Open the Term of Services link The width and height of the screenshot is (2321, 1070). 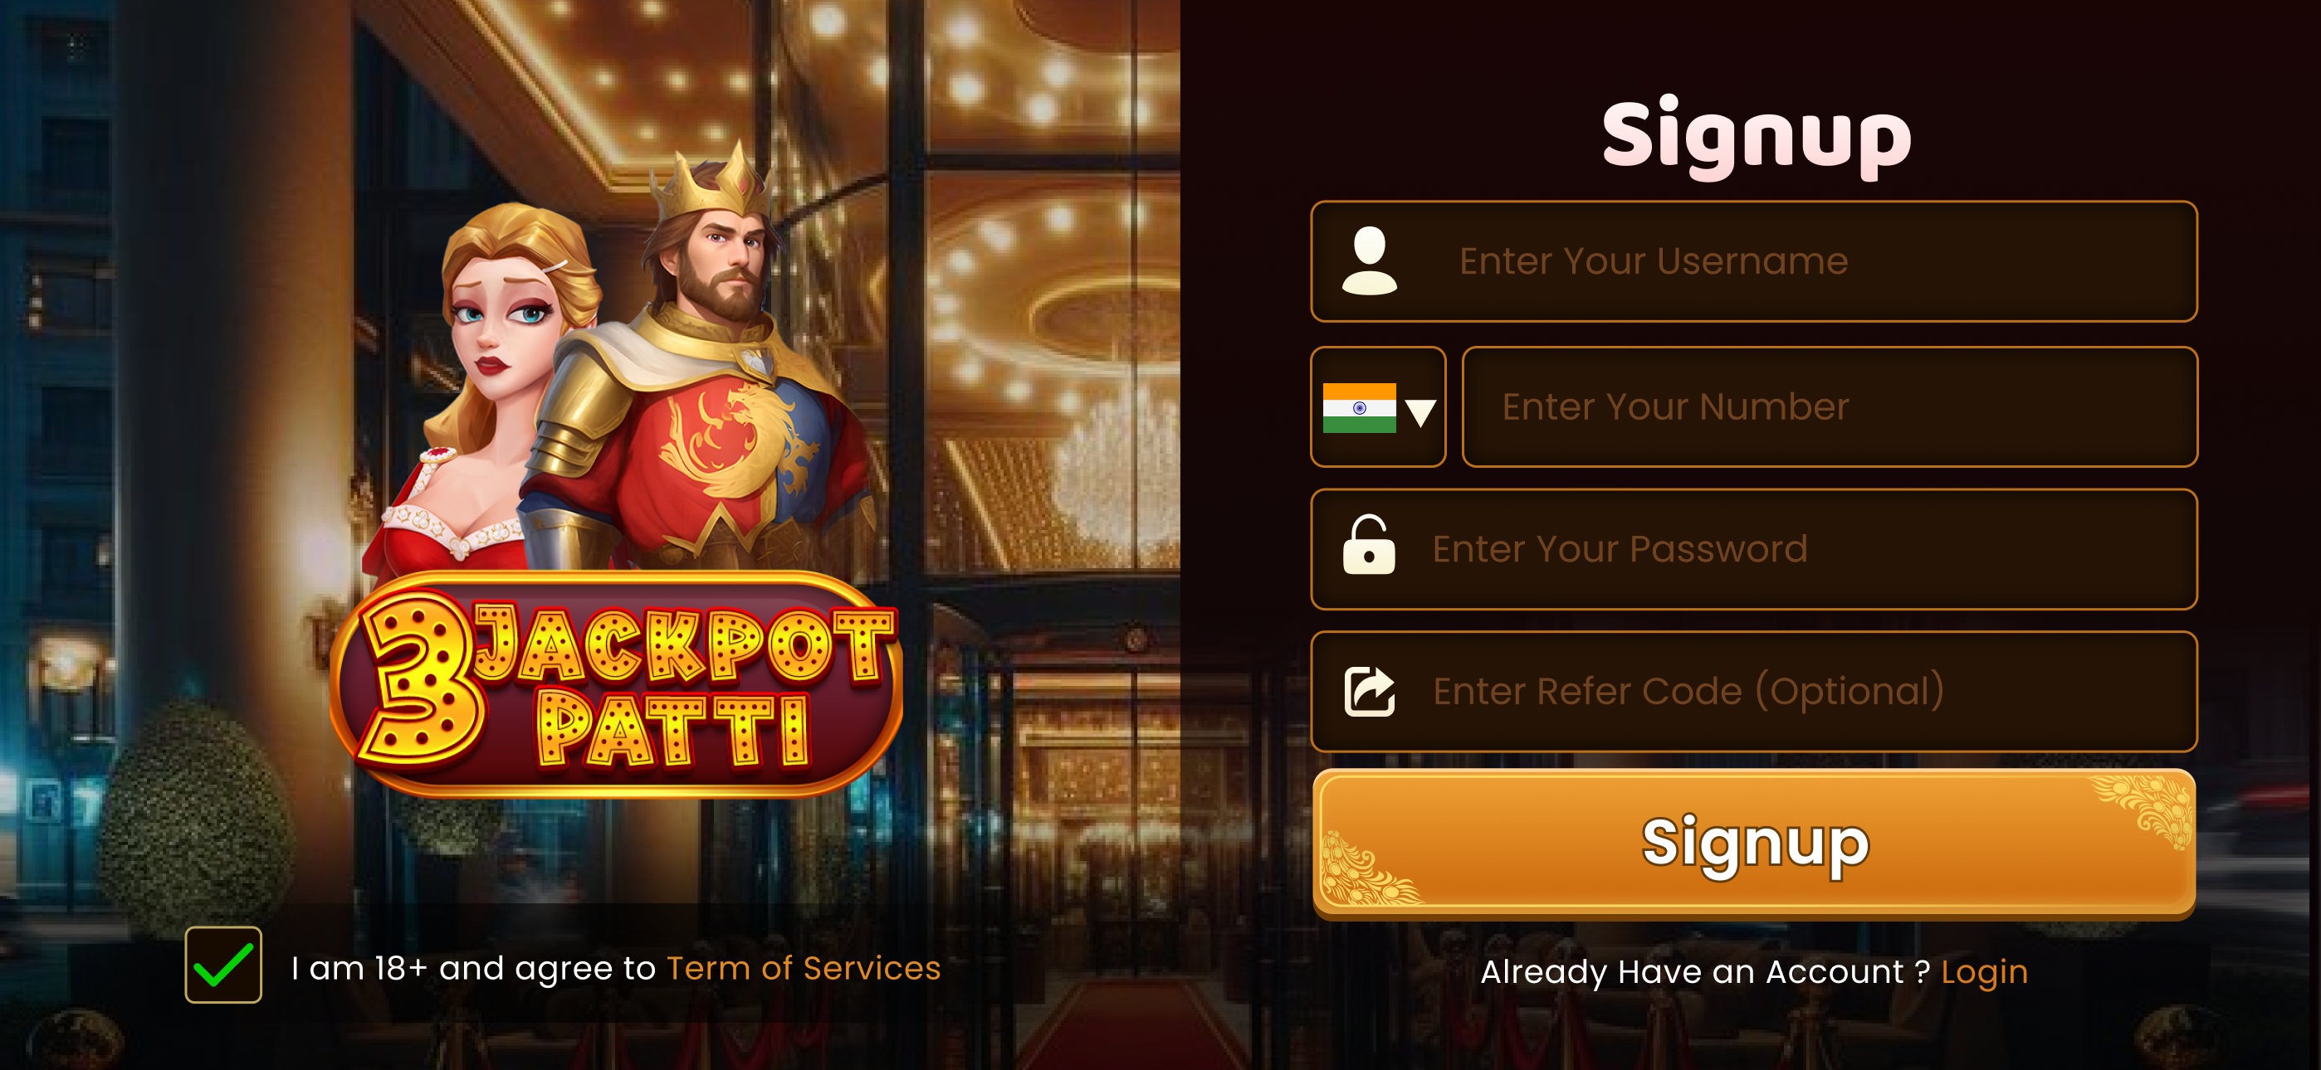coord(803,968)
